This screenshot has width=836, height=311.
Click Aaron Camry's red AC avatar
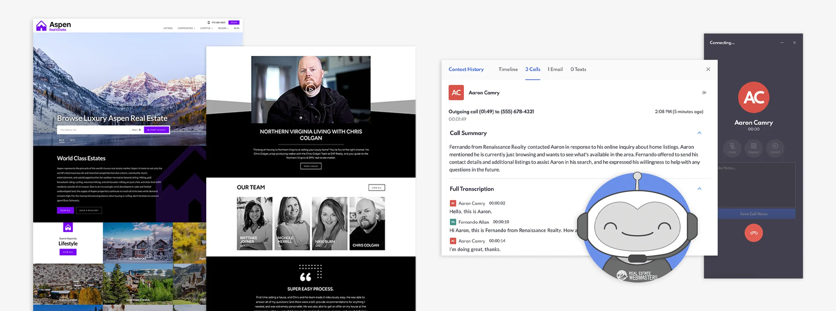coord(456,93)
